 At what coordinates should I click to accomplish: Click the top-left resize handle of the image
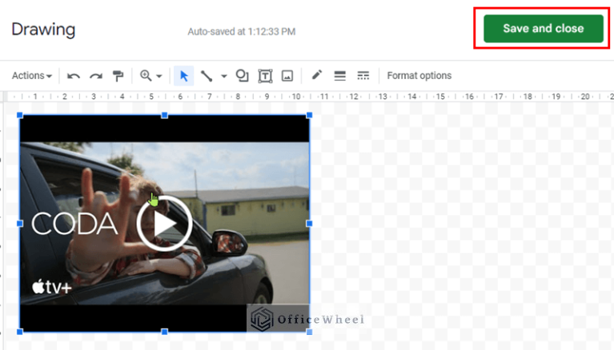pos(20,115)
